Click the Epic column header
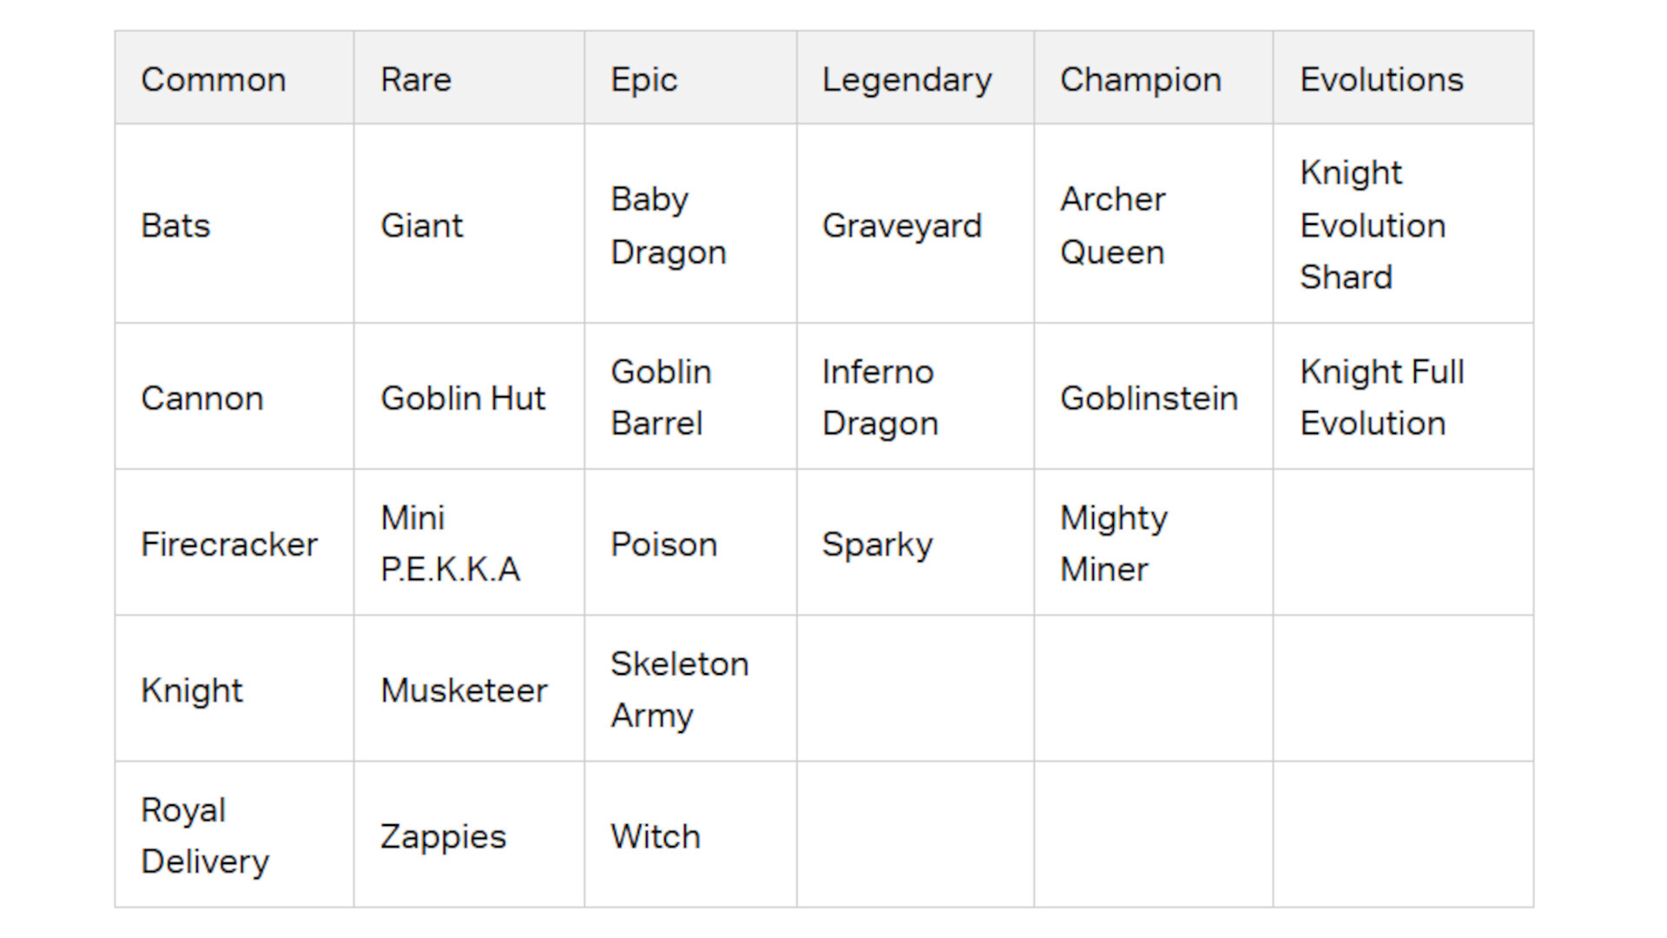This screenshot has width=1667, height=938. pyautogui.click(x=643, y=80)
